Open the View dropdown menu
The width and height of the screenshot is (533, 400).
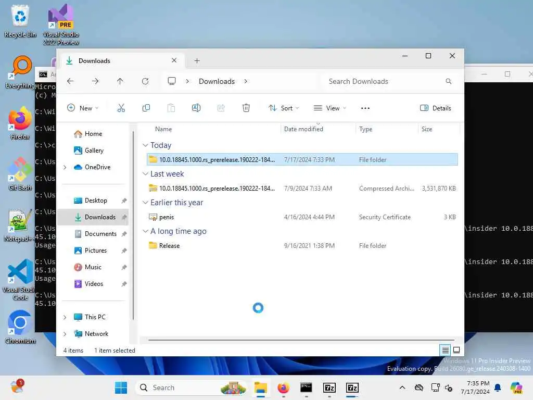329,108
